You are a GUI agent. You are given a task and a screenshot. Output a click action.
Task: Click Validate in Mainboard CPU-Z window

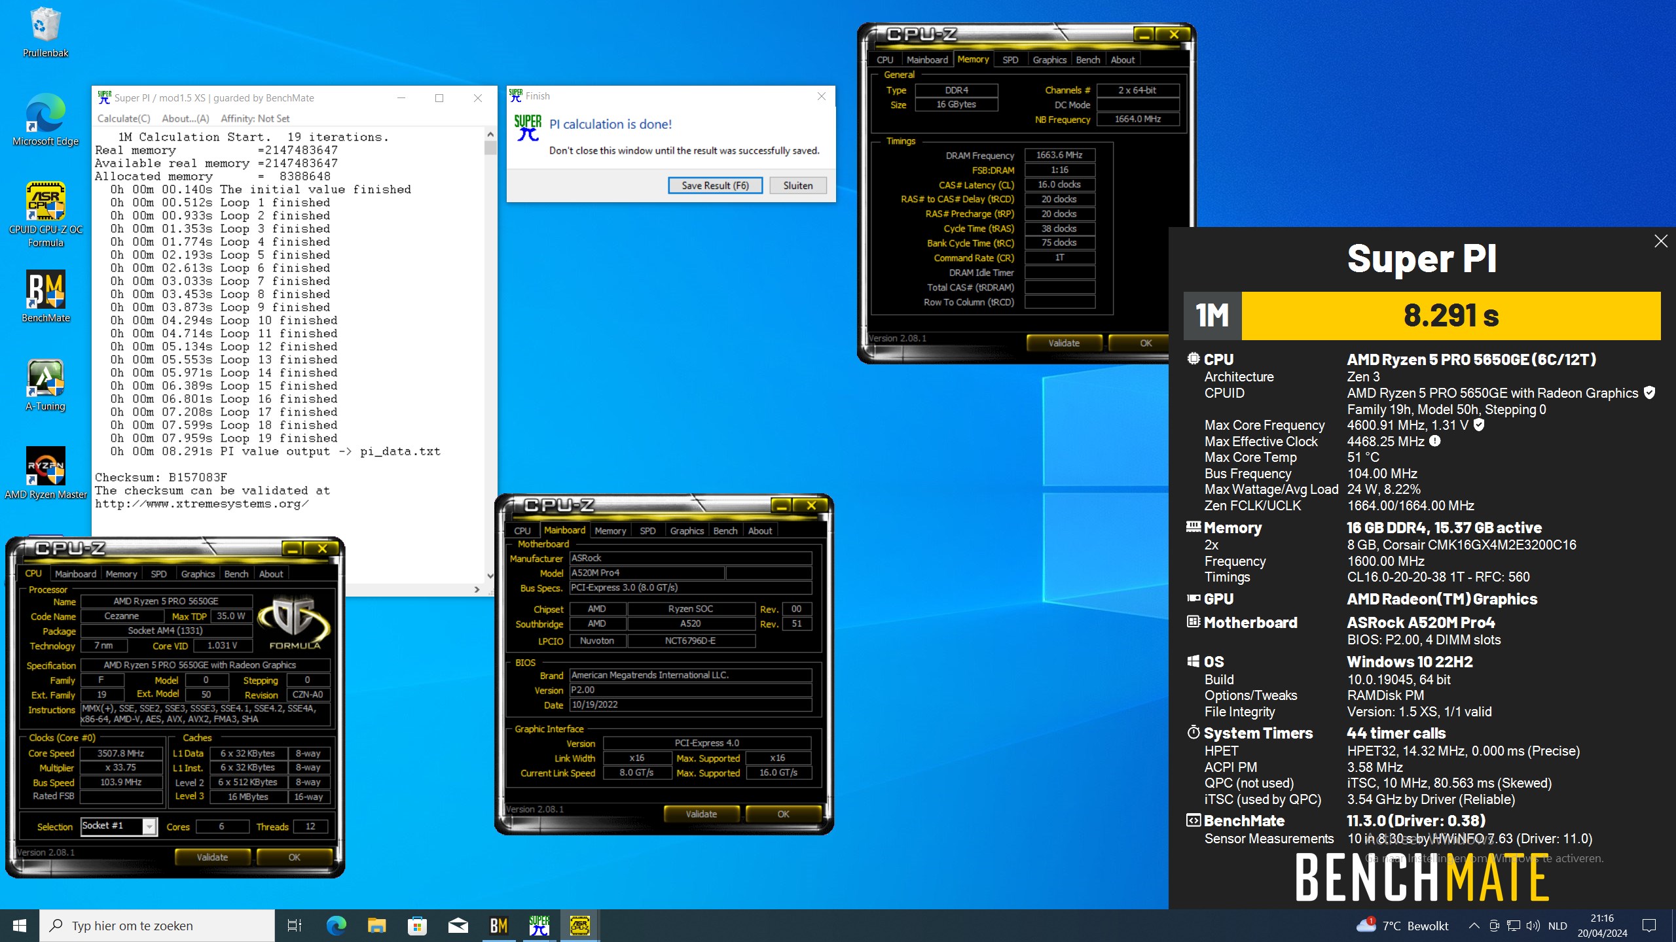pos(701,814)
